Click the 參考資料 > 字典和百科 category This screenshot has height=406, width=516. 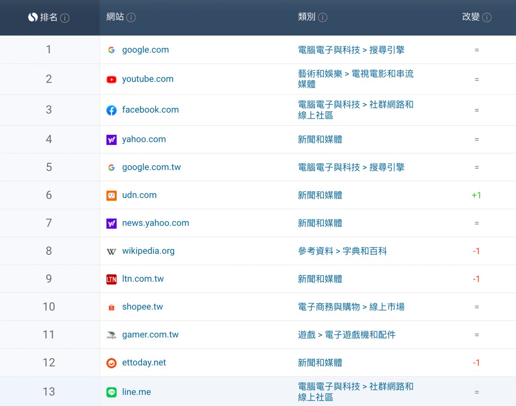pos(342,251)
